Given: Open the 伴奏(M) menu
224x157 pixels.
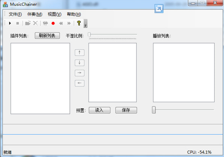Looking at the screenshot, I should click(35, 14).
